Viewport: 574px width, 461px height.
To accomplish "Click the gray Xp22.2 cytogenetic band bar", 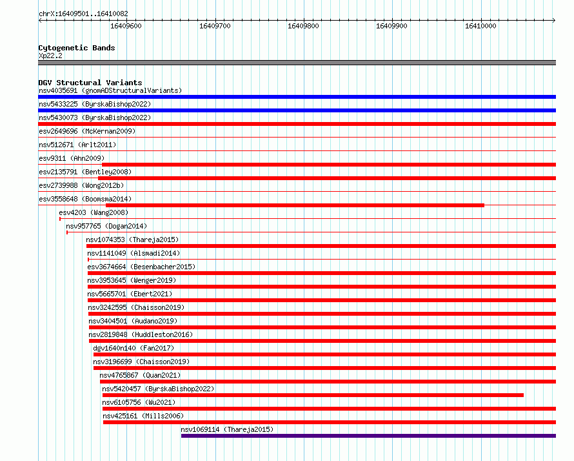I will (x=297, y=63).
